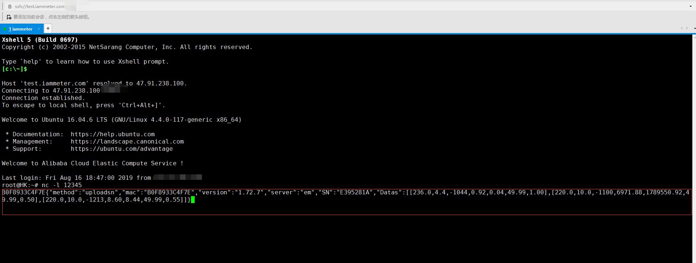Click the lock icon in the address bar

(x=10, y=6)
